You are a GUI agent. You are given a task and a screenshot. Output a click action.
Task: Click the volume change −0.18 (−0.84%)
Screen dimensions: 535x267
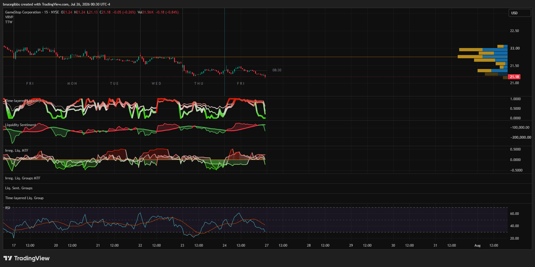167,12
